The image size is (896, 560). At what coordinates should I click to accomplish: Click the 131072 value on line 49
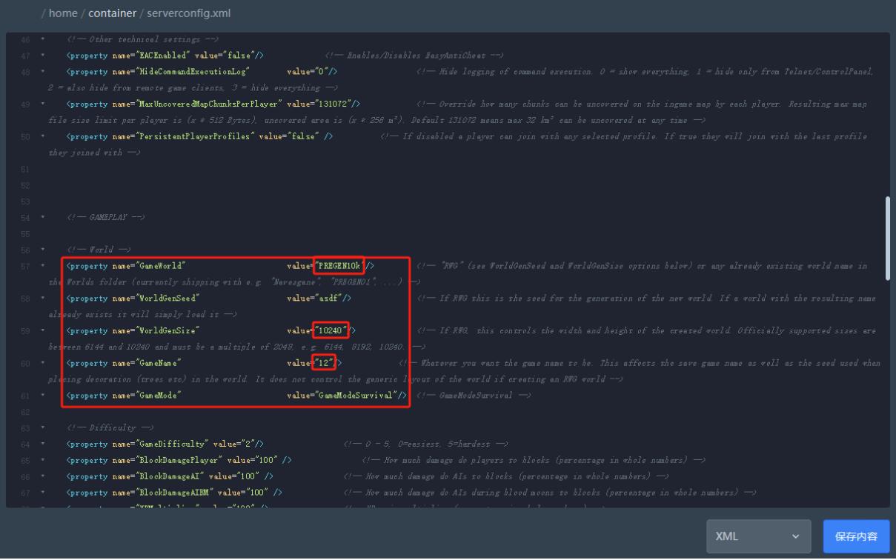point(333,104)
